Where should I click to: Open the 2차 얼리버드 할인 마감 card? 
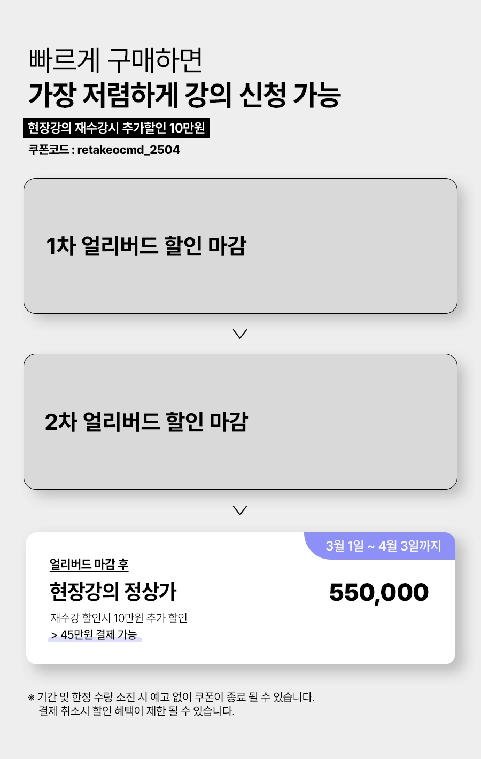pyautogui.click(x=241, y=422)
